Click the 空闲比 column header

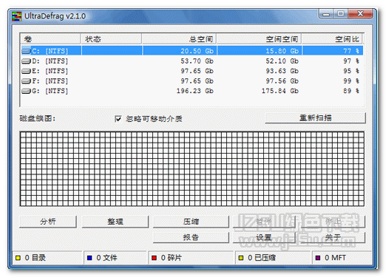[x=332, y=39]
